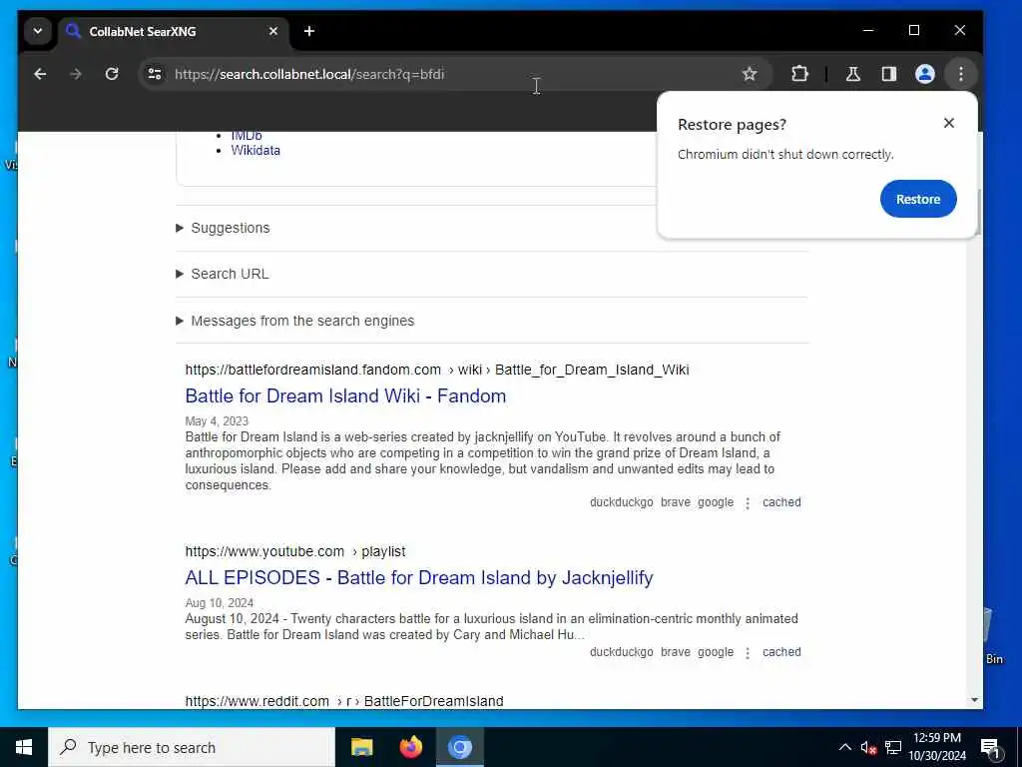Open the Chromium three-dot menu

(961, 74)
